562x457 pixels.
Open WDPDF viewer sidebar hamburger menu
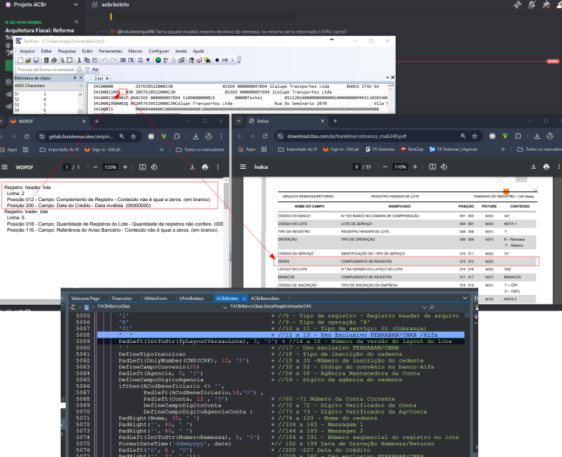4,167
